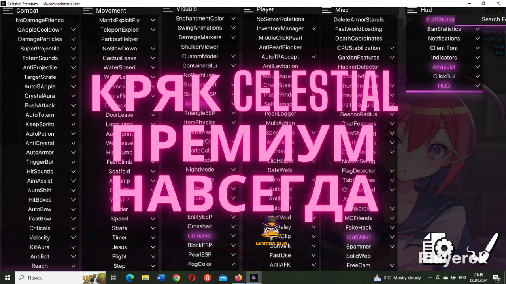Expand the Velocity settings chevron

(x=73, y=237)
